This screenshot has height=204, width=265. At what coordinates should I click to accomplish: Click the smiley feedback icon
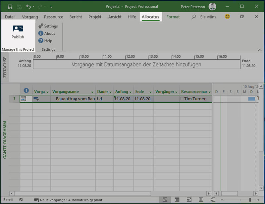[227, 17]
